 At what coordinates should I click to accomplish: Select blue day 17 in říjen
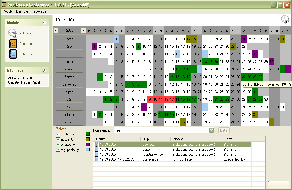[205, 107]
